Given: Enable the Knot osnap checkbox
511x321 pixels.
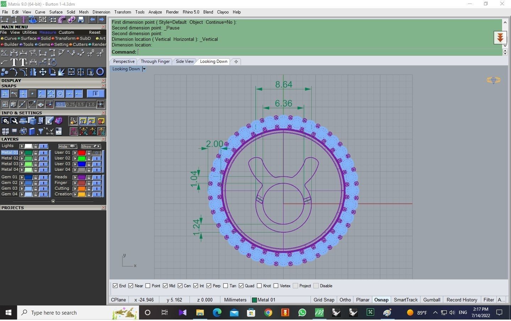Looking at the screenshot, I should pyautogui.click(x=259, y=286).
